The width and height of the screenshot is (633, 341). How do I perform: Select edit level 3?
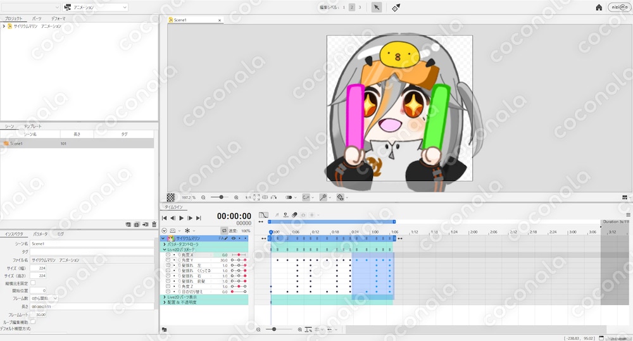360,7
